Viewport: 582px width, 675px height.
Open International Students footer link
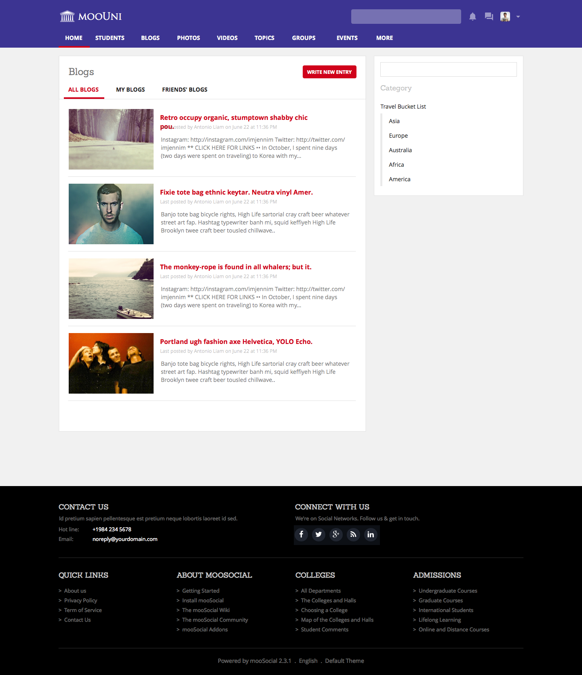point(446,610)
